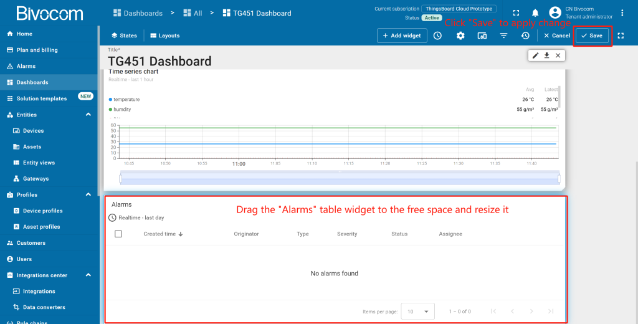Open Asset profiles in sidebar

(49, 227)
